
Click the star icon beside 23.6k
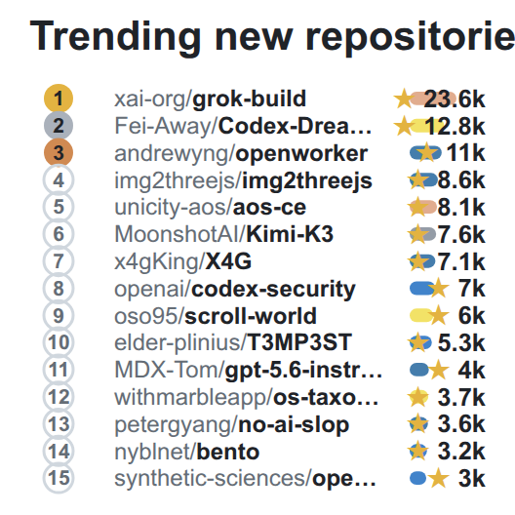coord(404,99)
